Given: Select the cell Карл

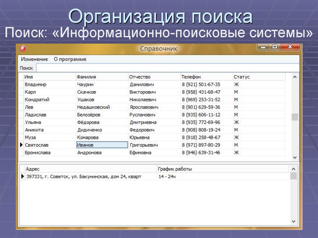Looking at the screenshot, I should click(50, 92).
